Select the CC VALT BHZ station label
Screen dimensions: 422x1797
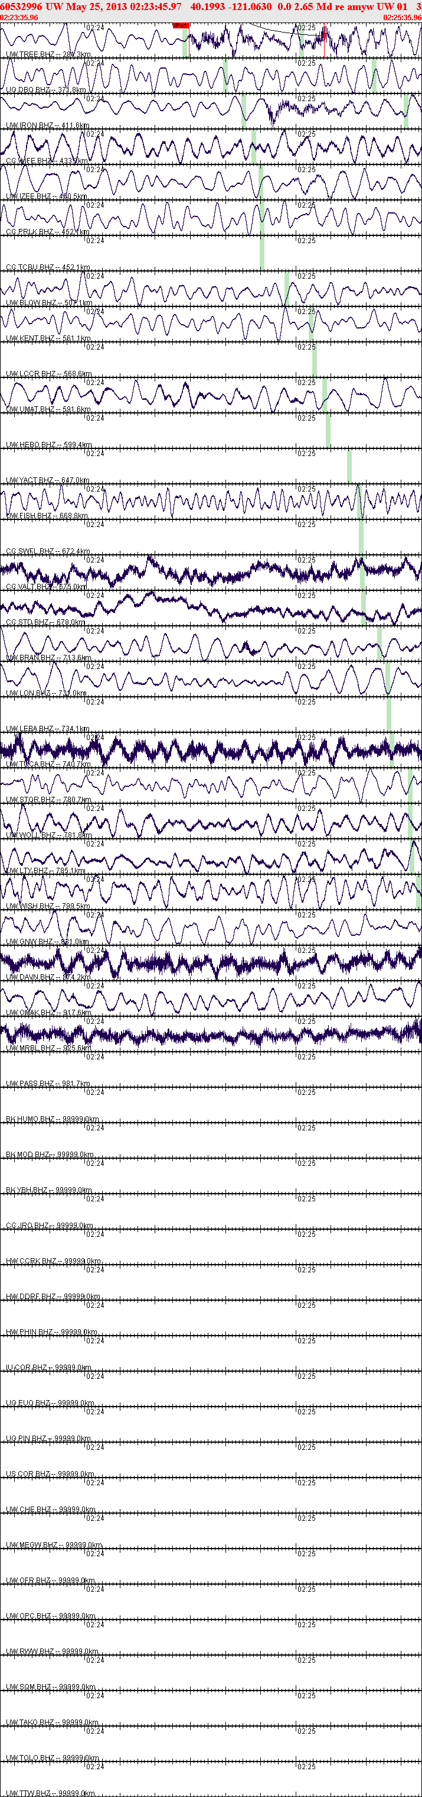pos(47,587)
